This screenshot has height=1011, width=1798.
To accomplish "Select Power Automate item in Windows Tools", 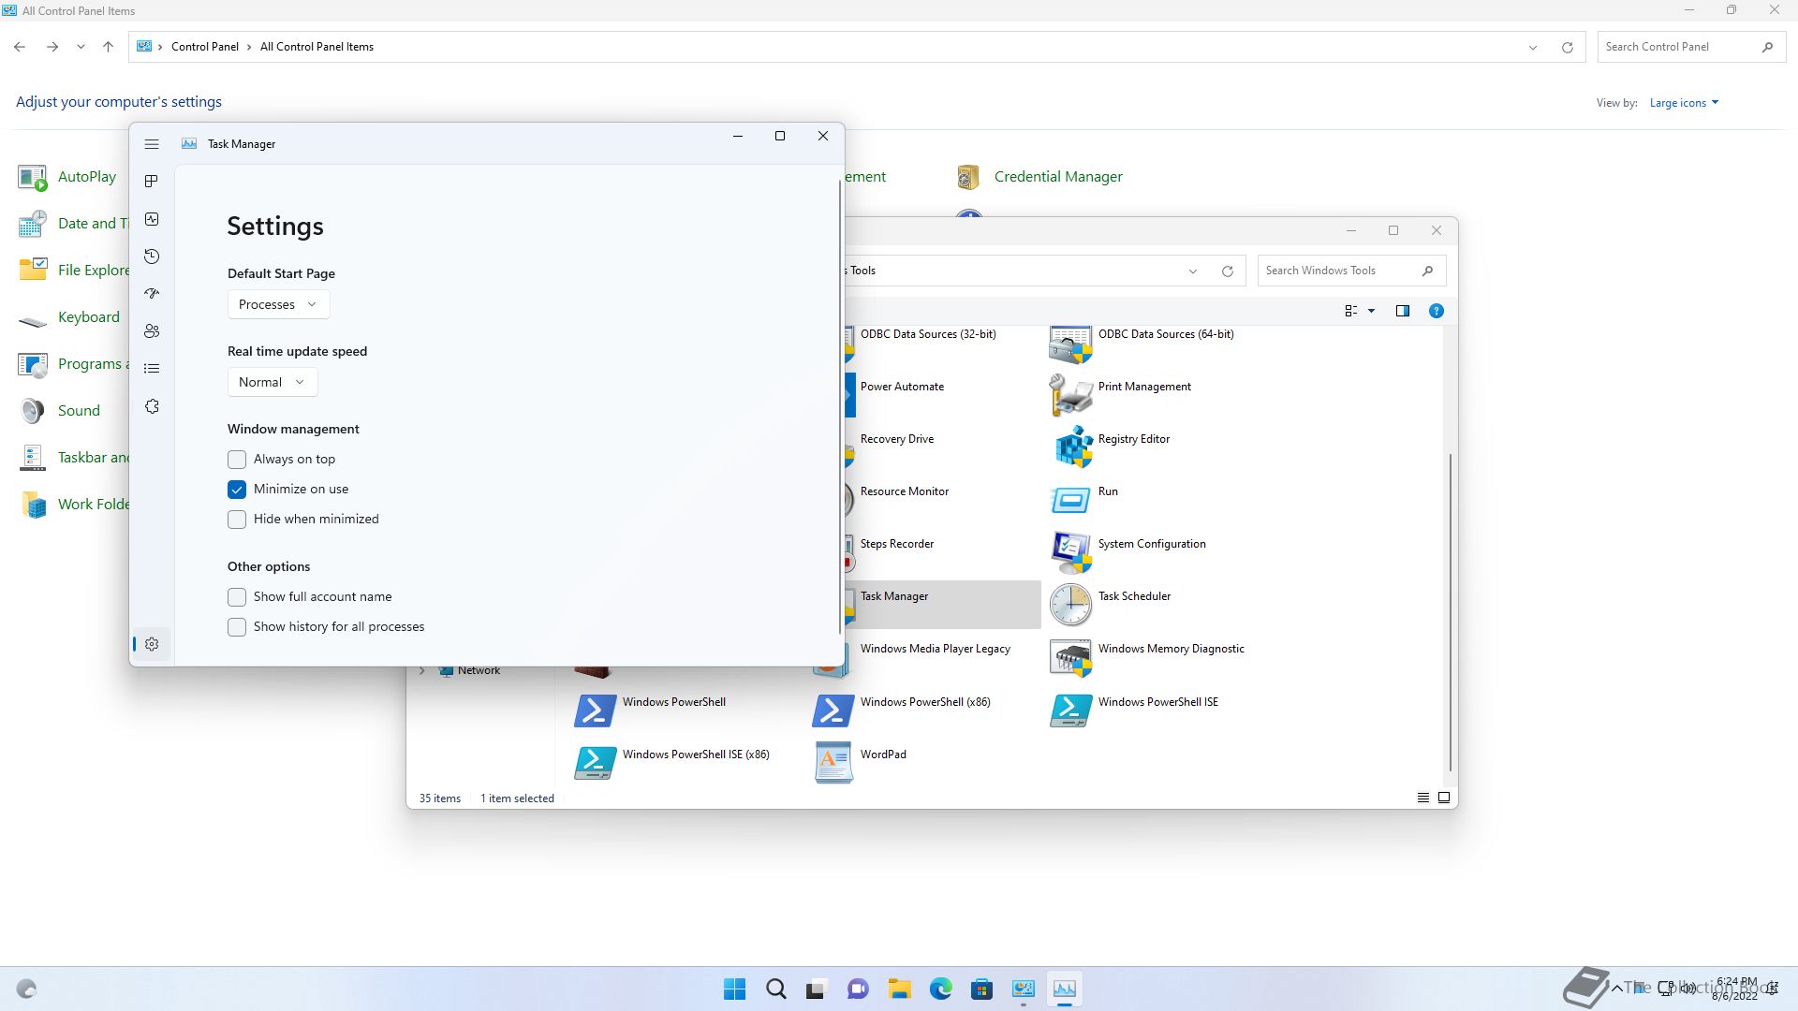I will (x=902, y=387).
